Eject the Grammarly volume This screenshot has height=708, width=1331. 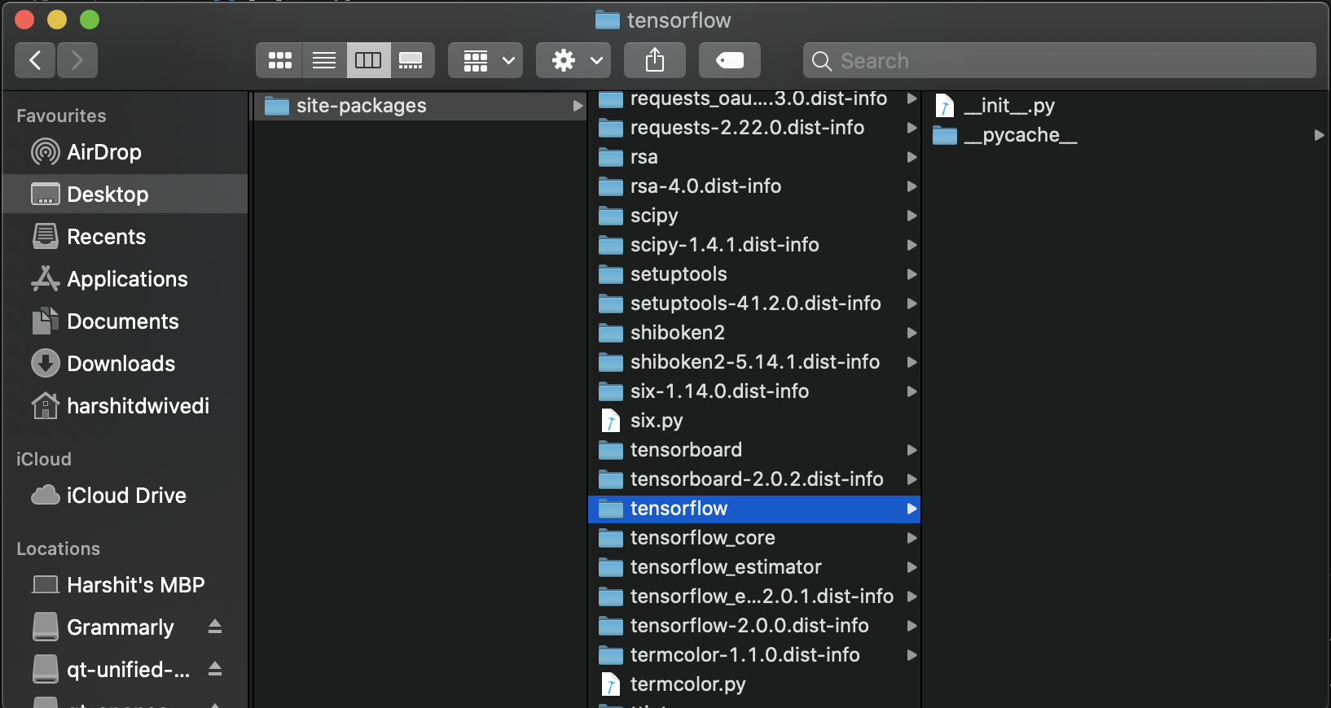[215, 627]
